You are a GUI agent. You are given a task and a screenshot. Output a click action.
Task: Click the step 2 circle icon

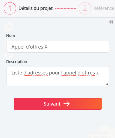pos(85,8)
